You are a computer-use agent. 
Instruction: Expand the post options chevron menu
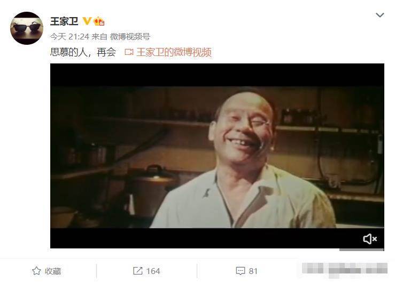pos(379,15)
